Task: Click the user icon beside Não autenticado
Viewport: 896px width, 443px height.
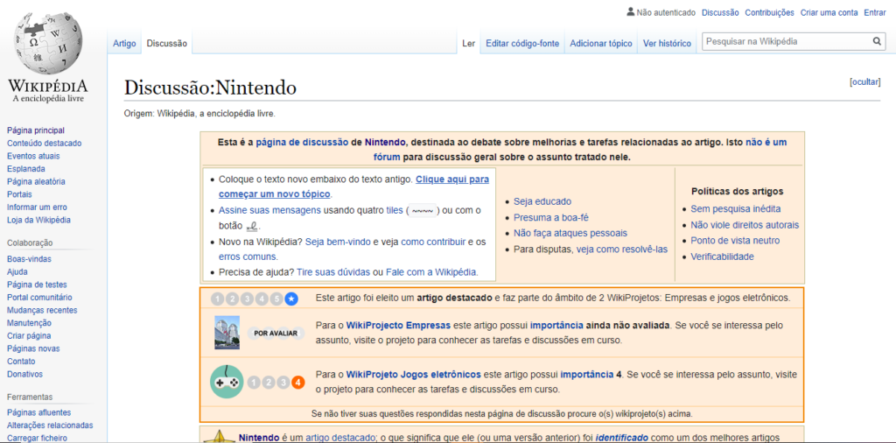Action: (631, 12)
